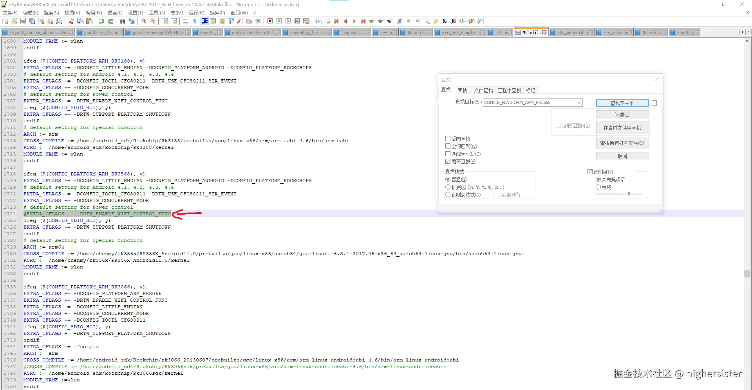Toggle the transparency 透明度 checkbox
752x390 pixels.
tap(590, 172)
